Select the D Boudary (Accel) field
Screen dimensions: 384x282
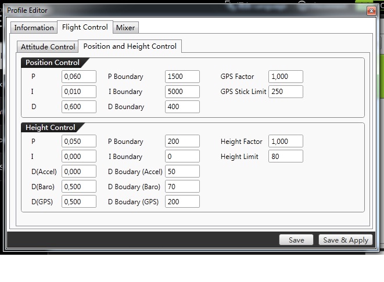(182, 172)
